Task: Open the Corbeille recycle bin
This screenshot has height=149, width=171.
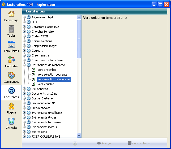Action: click(x=11, y=121)
